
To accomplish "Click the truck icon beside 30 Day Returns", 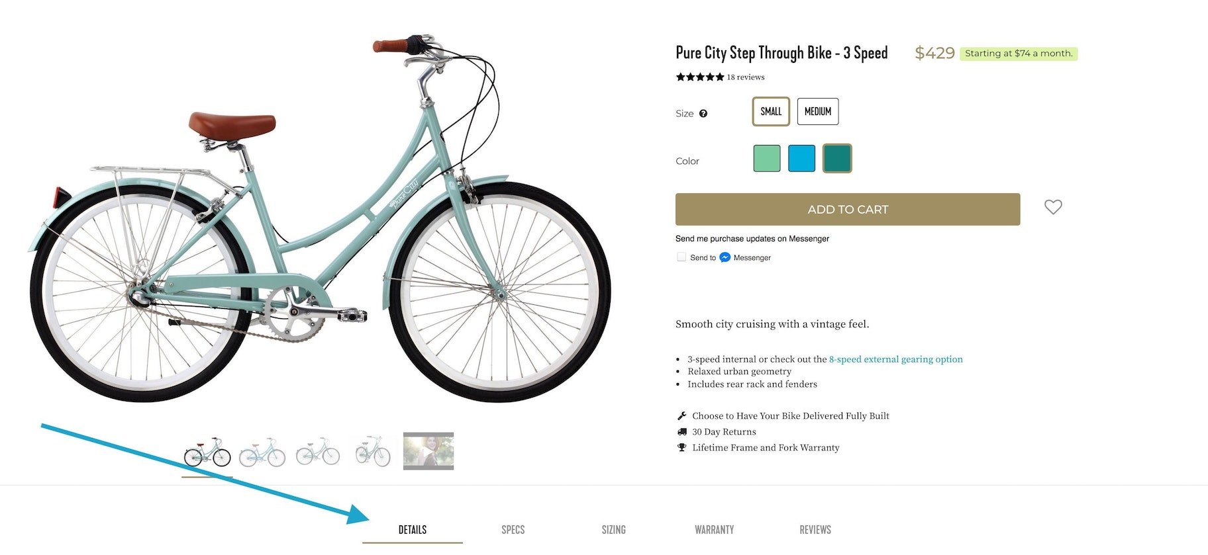I will (681, 432).
